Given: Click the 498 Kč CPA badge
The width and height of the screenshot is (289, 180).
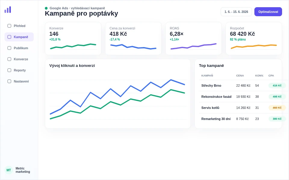Looking at the screenshot, I should 277,97.
